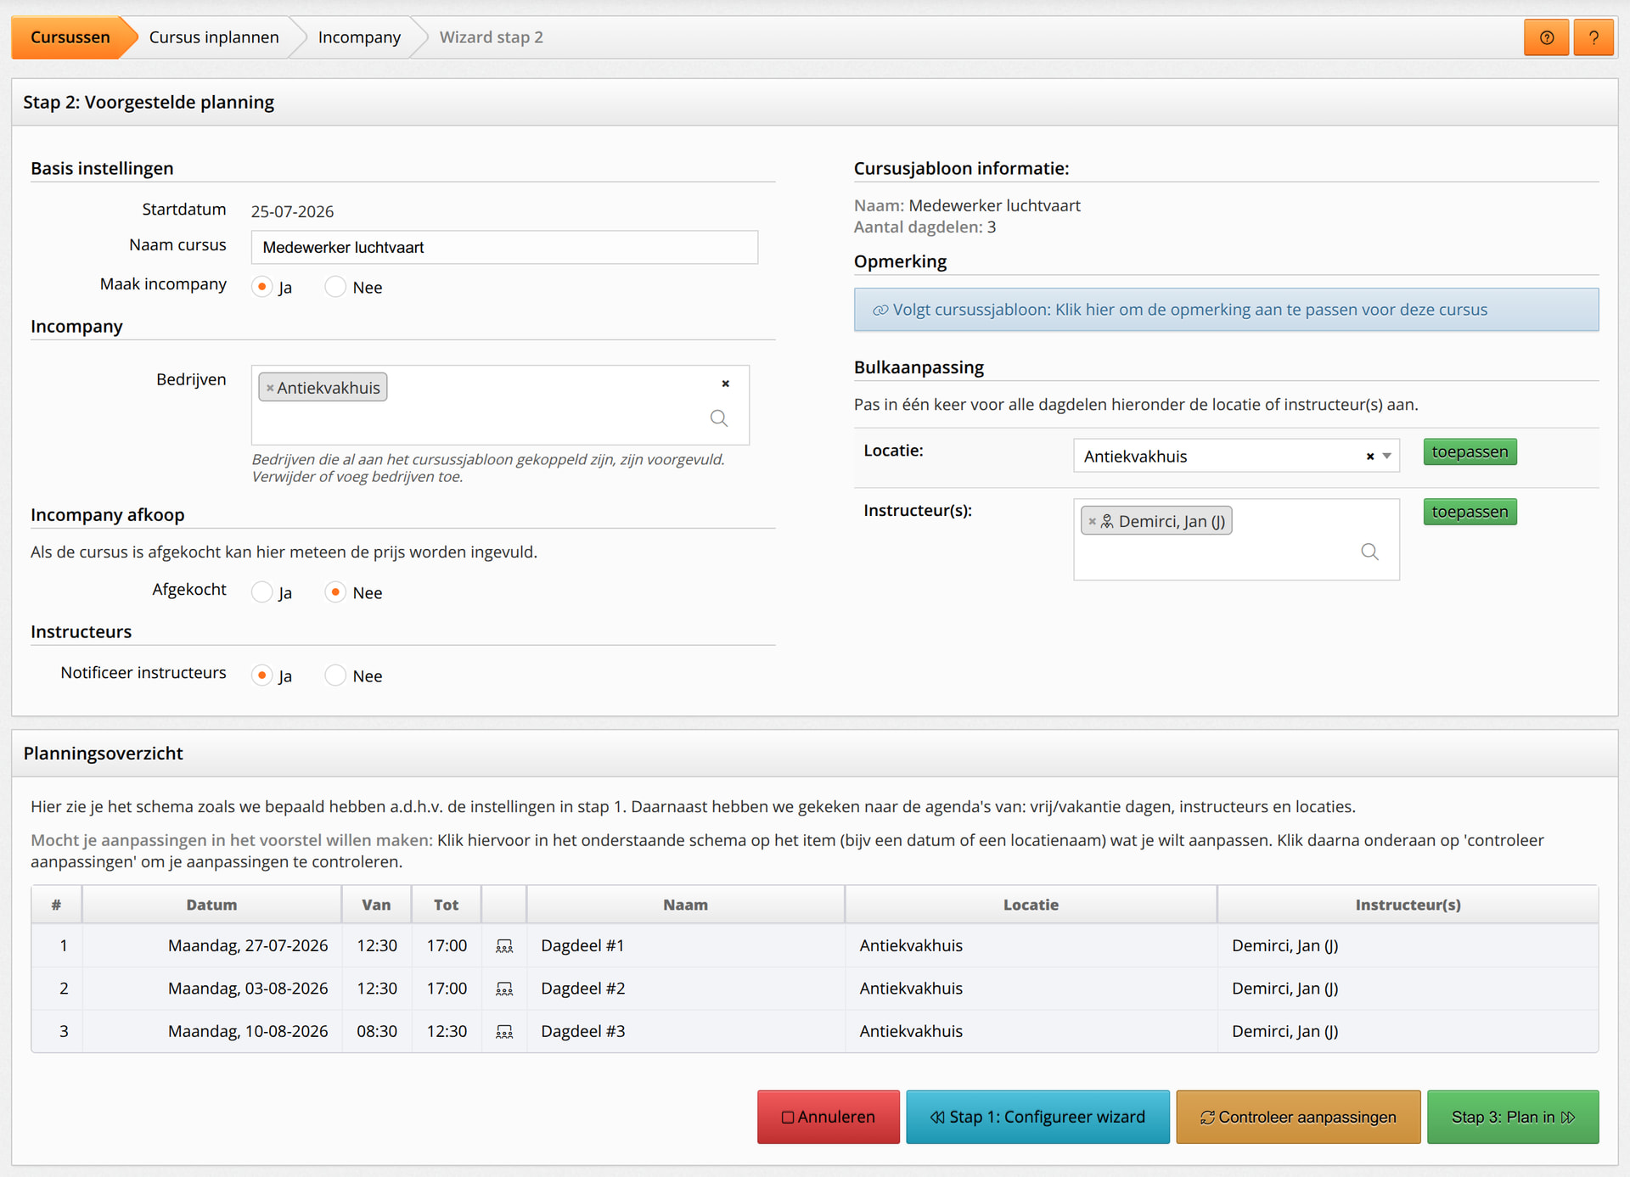
Task: Clear the selected Locatie value
Action: pyautogui.click(x=1370, y=457)
